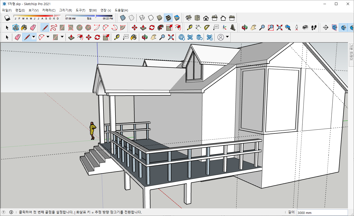Open the Rectangle shape dropdown arrow
Viewport: 354px width, 216px height.
(x=62, y=37)
